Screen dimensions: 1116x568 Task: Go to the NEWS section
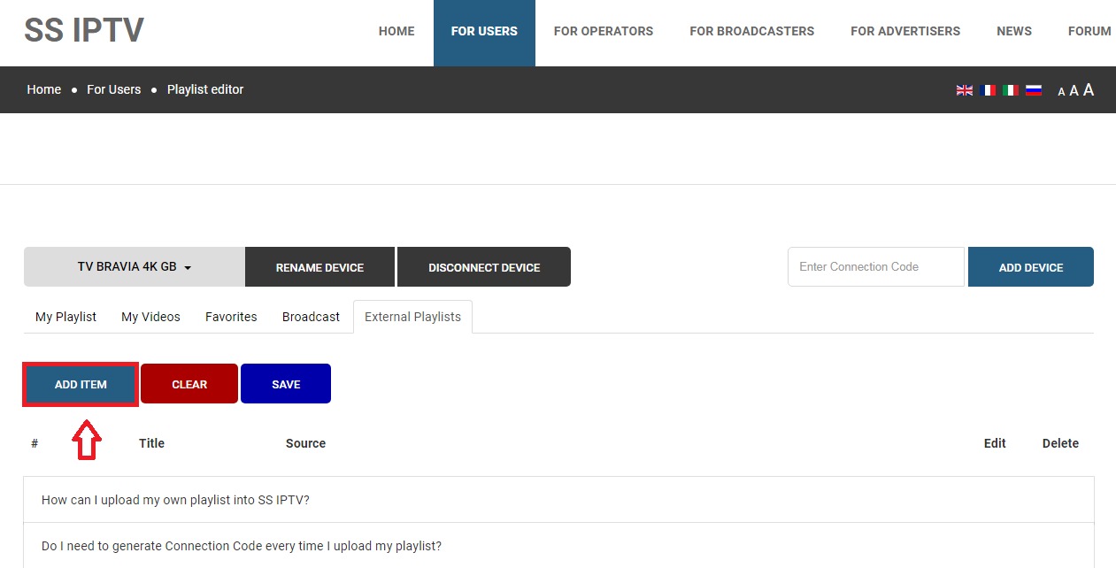1013,31
